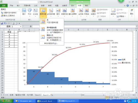Image resolution: width=138 pixels, height=103 pixels.
Task: Open 误差线 error bars options
Action: click(121, 16)
